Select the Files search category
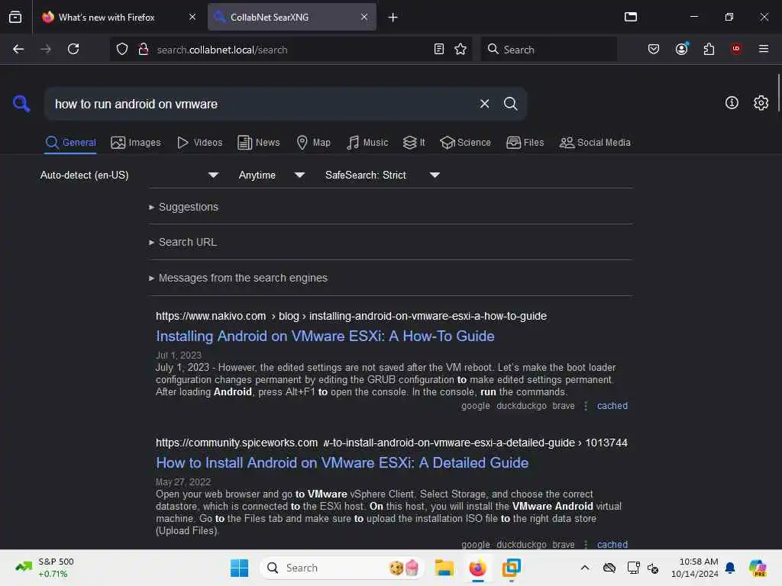 525,143
